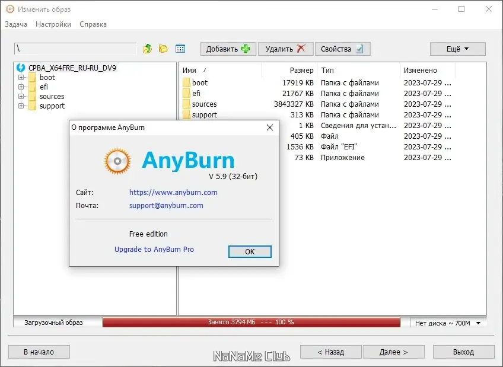Screen dimensions: 503x367
Task: Select the boot folder label in the tree
Action: [x=47, y=77]
